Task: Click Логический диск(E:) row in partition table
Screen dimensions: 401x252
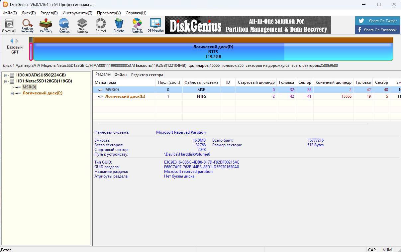Action: pos(247,96)
